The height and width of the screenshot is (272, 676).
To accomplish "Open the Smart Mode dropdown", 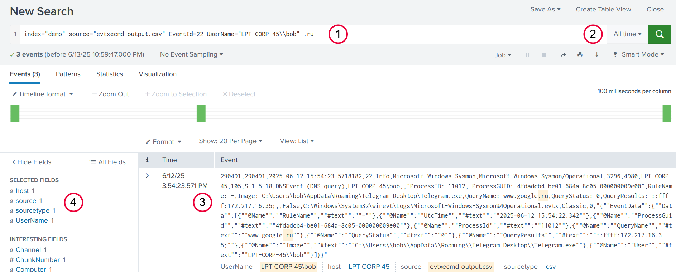I will tap(639, 54).
